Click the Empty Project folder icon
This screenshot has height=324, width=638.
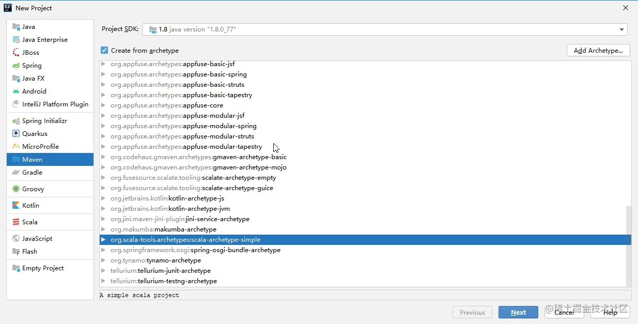(x=16, y=268)
